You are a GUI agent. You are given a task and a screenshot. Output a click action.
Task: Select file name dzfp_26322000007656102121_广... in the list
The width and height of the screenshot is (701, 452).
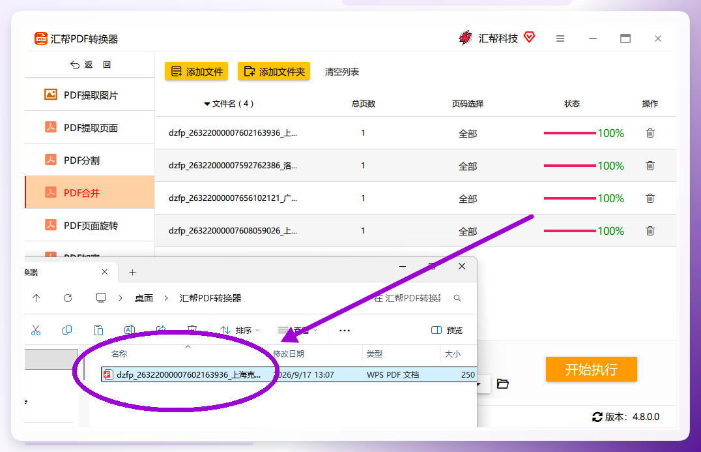tap(233, 198)
